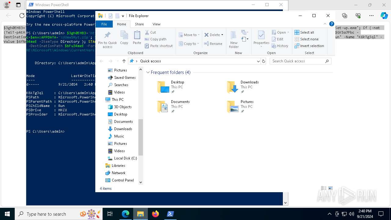The image size is (391, 220).
Task: Select Searches in navigation pane
Action: [118, 85]
